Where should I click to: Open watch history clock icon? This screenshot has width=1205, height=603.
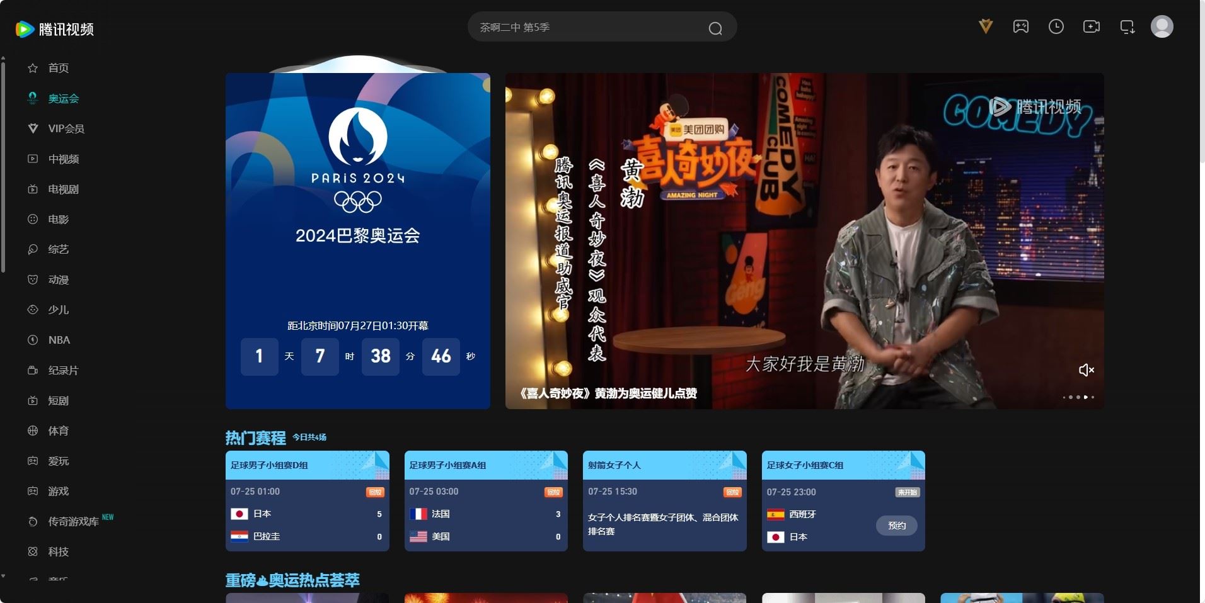[1056, 26]
